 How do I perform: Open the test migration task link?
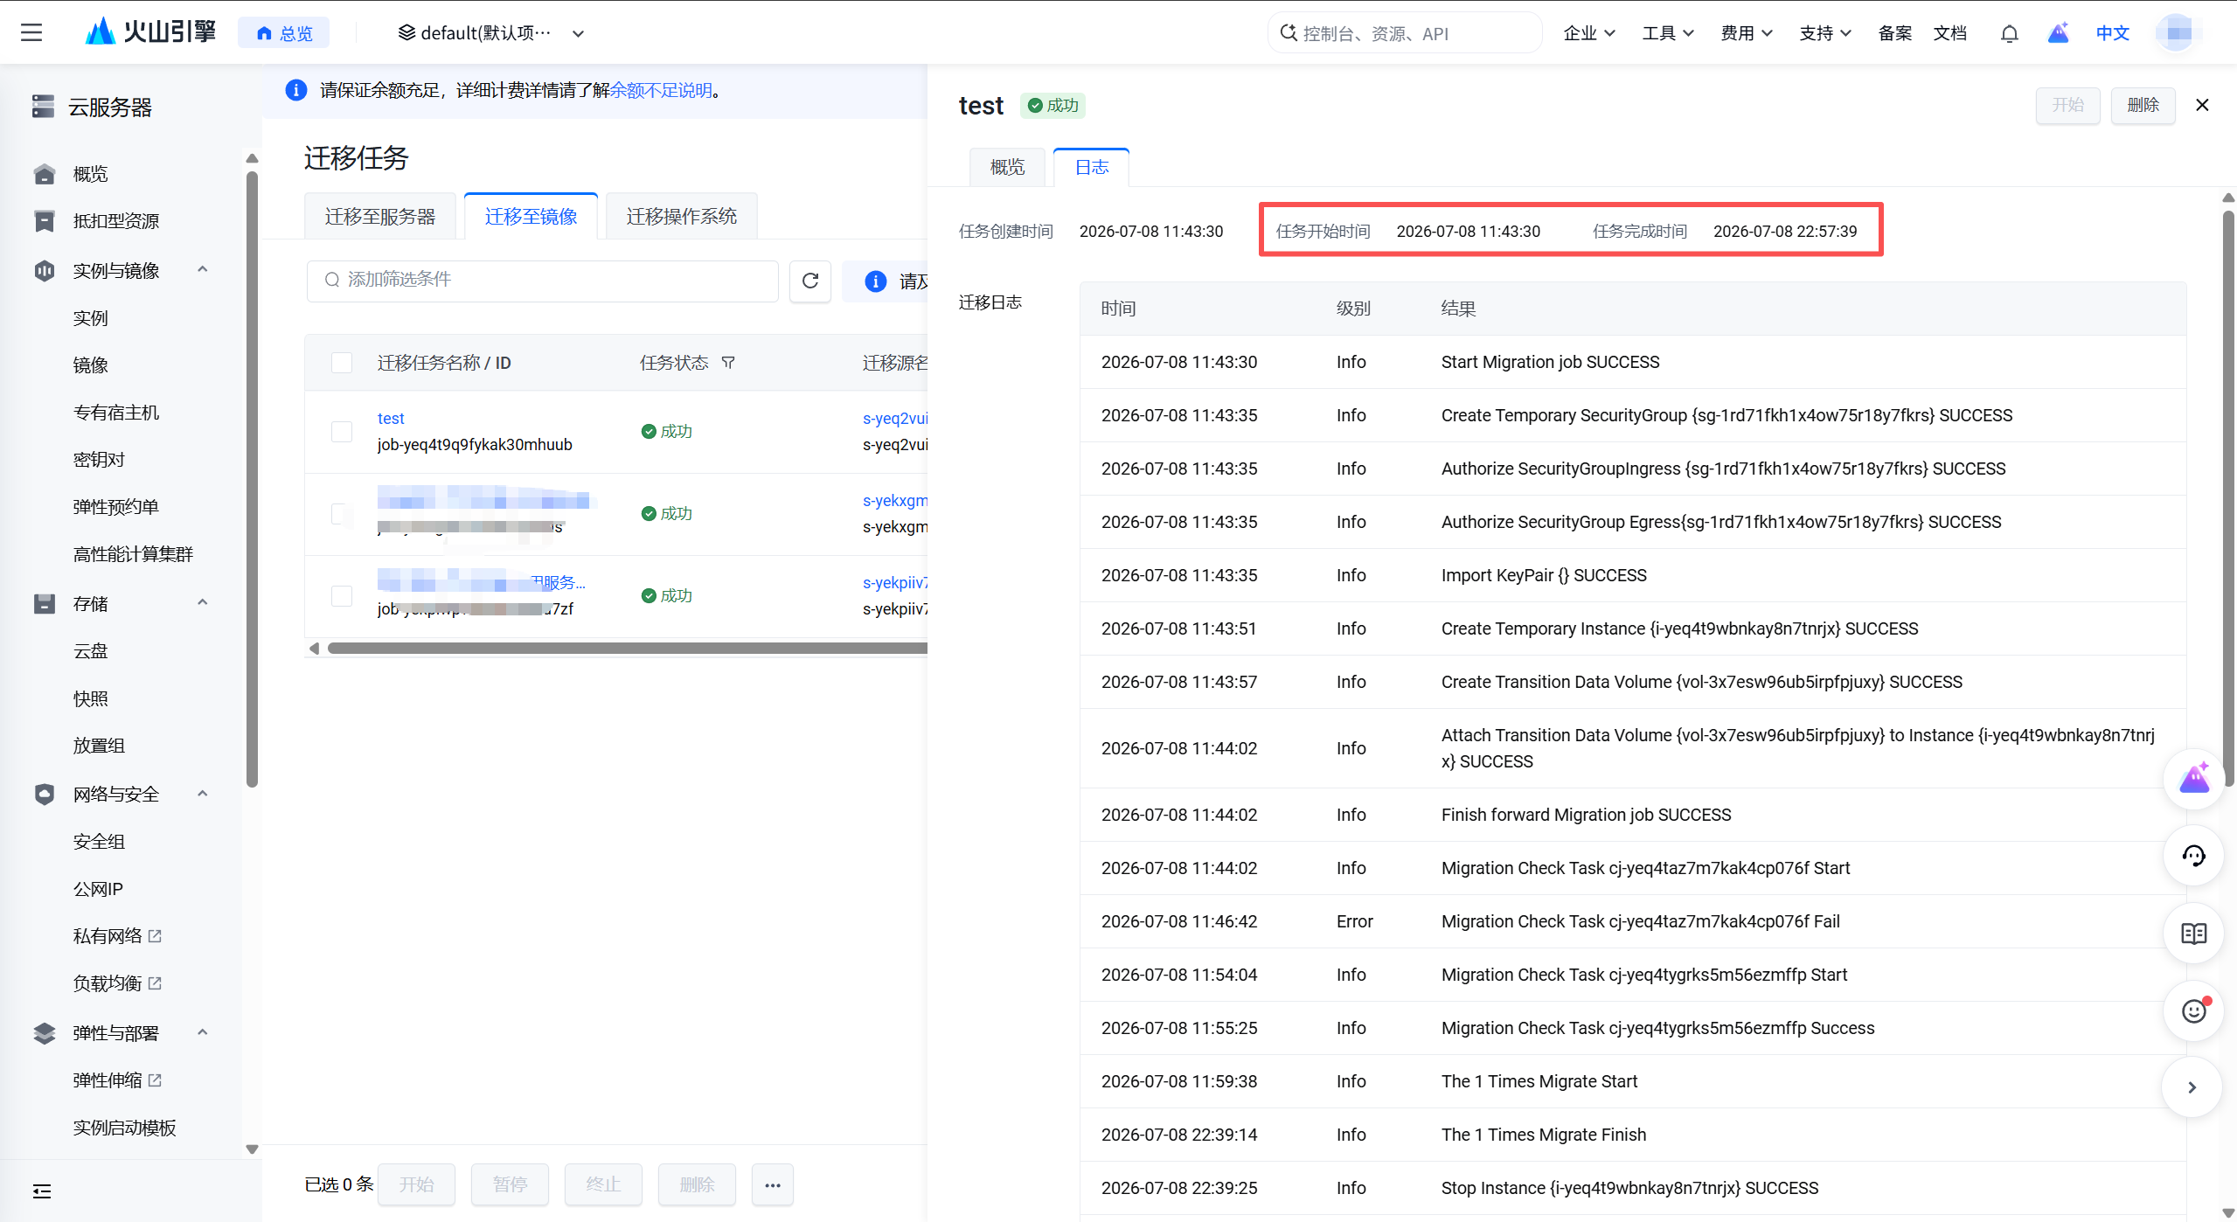391,418
